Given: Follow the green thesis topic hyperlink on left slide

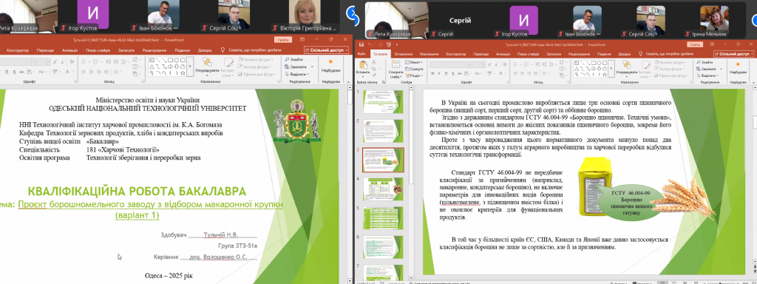Looking at the screenshot, I should [x=151, y=209].
